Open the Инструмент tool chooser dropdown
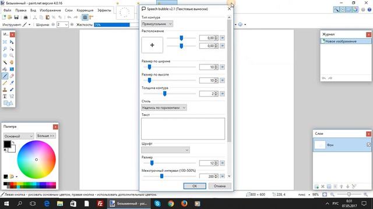This screenshot has height=209, width=373. point(30,24)
